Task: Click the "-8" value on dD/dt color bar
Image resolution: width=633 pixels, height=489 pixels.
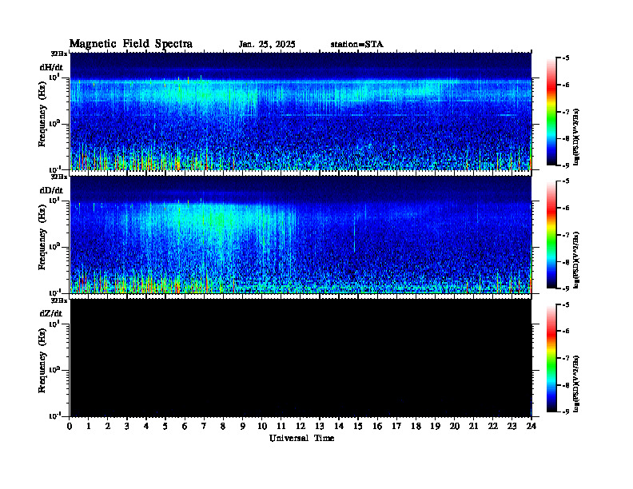Action: coord(566,262)
